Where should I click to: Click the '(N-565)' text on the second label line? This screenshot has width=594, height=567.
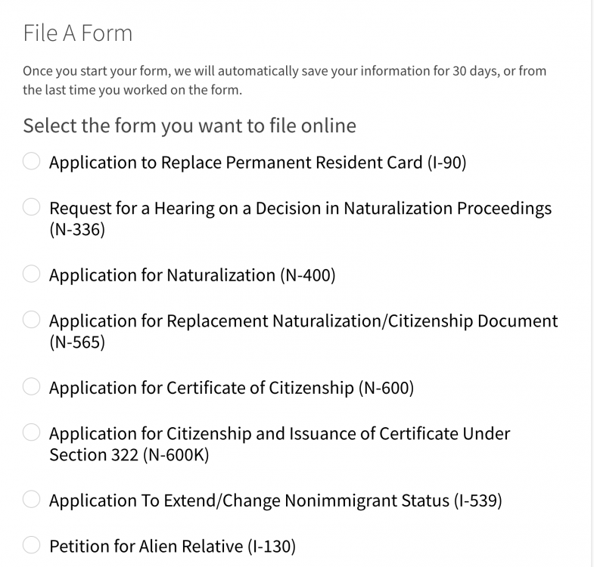tap(77, 342)
